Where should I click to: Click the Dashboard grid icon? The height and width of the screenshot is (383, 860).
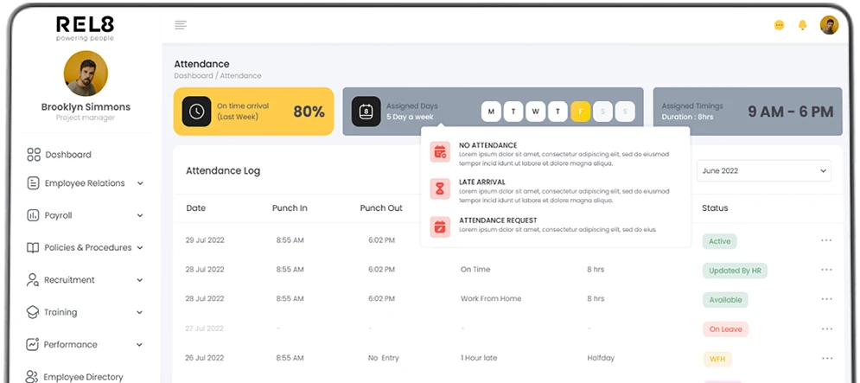[34, 155]
